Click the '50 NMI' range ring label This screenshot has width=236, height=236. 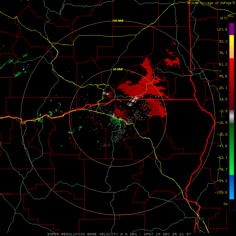click(x=118, y=69)
